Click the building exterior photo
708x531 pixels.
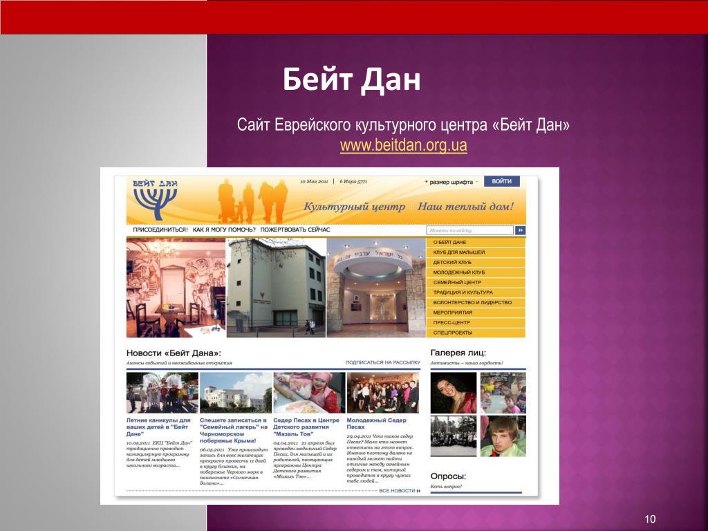click(x=276, y=288)
